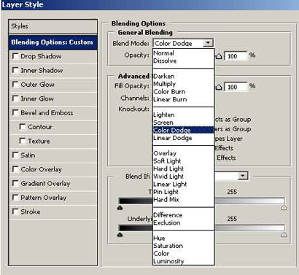The height and width of the screenshot is (275, 299).
Task: Pick Linear Burn blend mode
Action: click(x=183, y=99)
